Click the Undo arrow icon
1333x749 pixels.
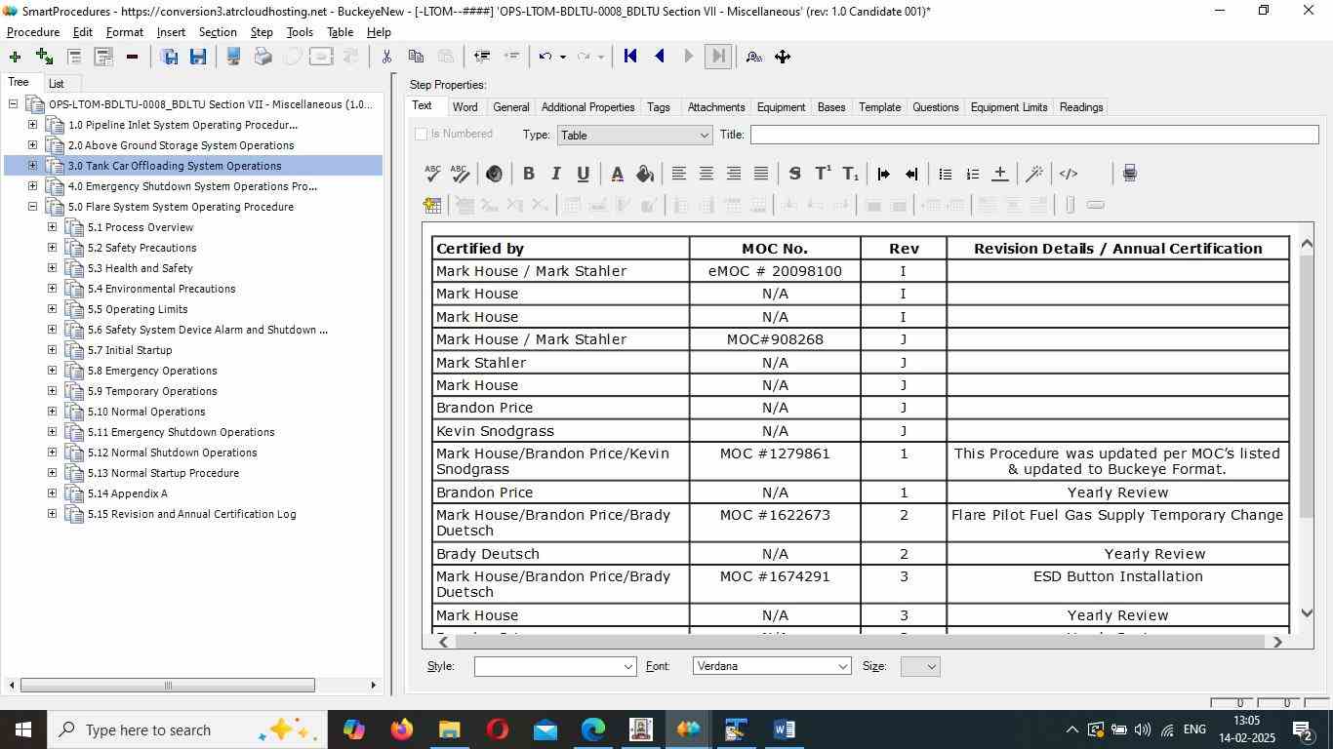click(x=545, y=57)
